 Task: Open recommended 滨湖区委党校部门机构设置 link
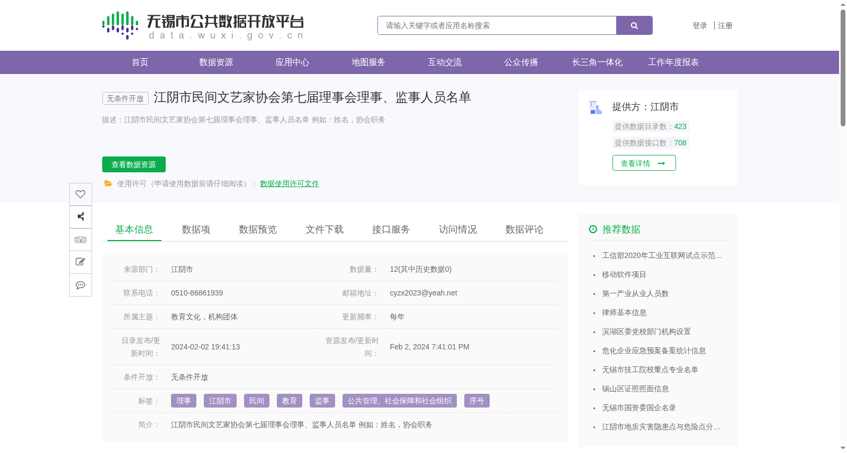[x=646, y=331]
